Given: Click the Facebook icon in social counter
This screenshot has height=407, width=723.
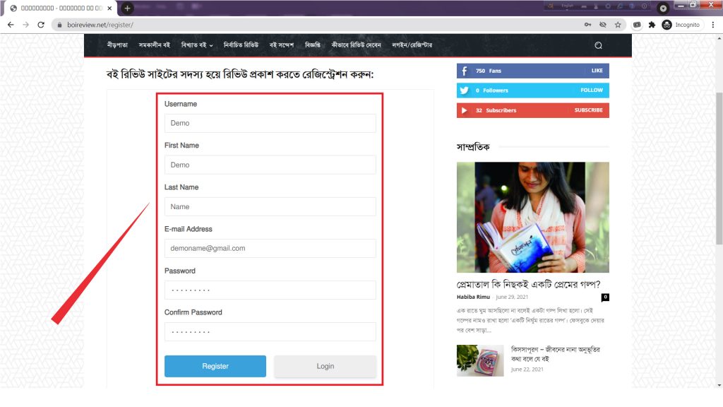Looking at the screenshot, I should [464, 71].
